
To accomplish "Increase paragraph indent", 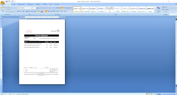I will 60,8.
